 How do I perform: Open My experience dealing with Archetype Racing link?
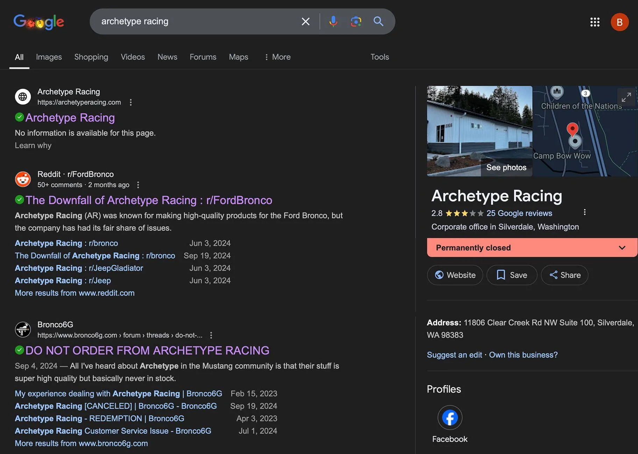[x=119, y=394]
